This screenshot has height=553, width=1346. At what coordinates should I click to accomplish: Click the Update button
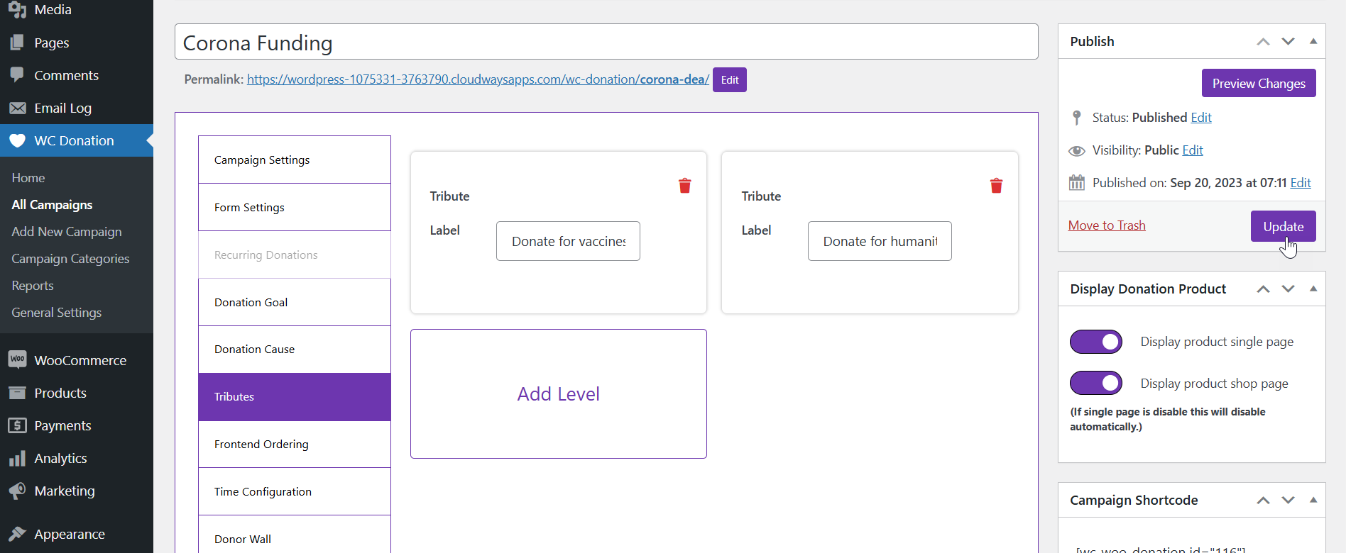1283,226
